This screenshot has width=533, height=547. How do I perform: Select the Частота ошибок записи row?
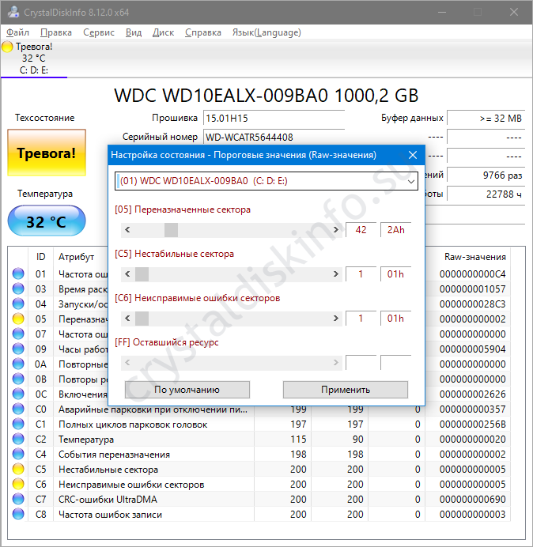pyautogui.click(x=262, y=515)
